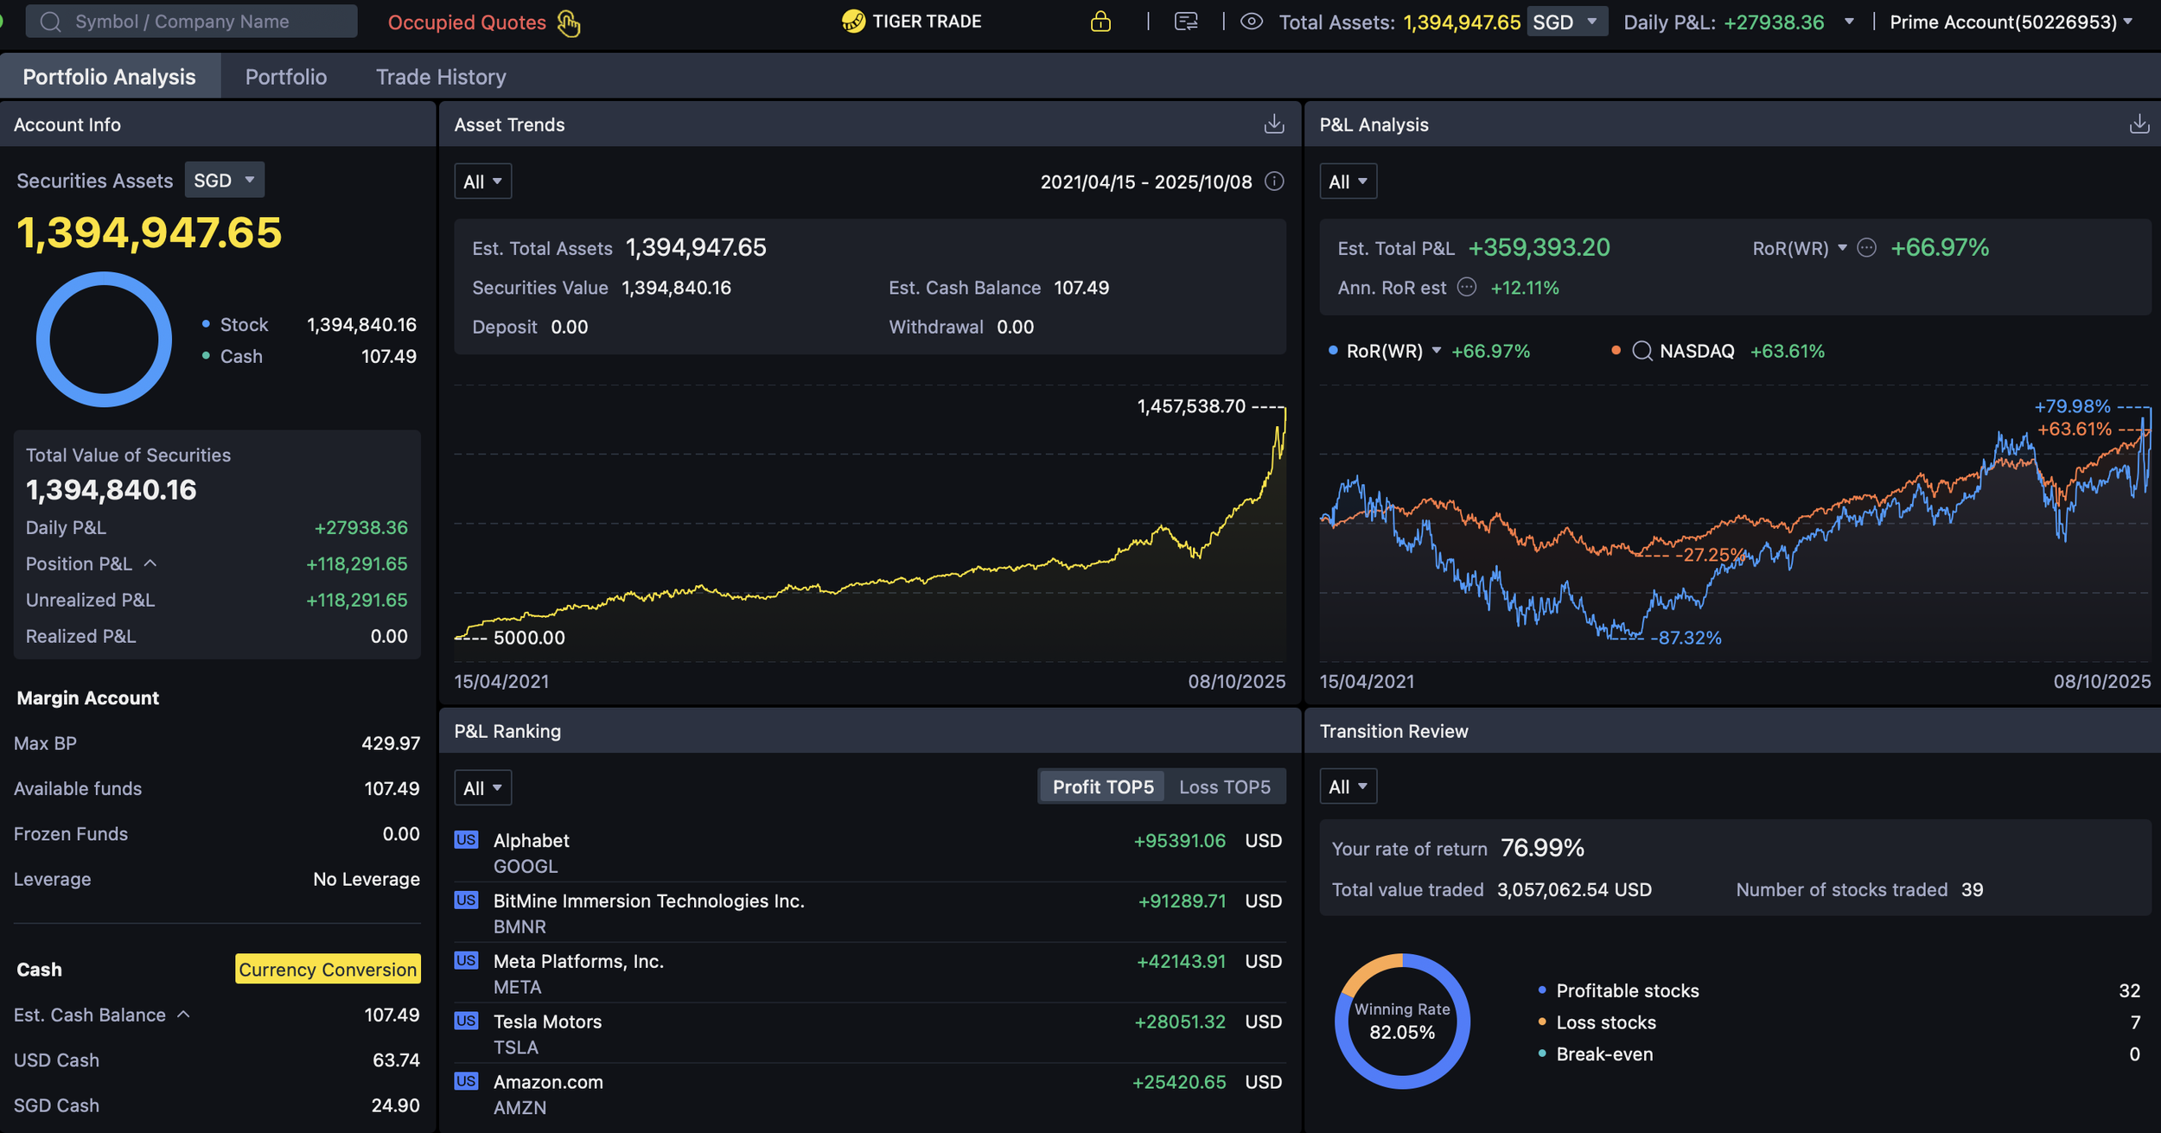Open the All filter dropdown in Asset Trends

coord(482,181)
